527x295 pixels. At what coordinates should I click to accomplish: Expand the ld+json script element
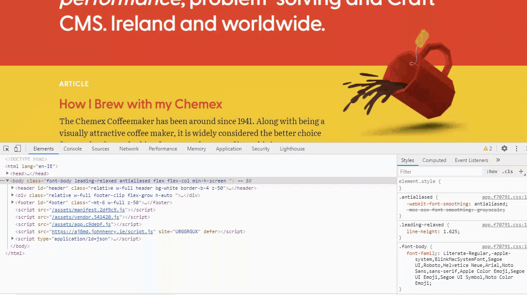(x=13, y=239)
